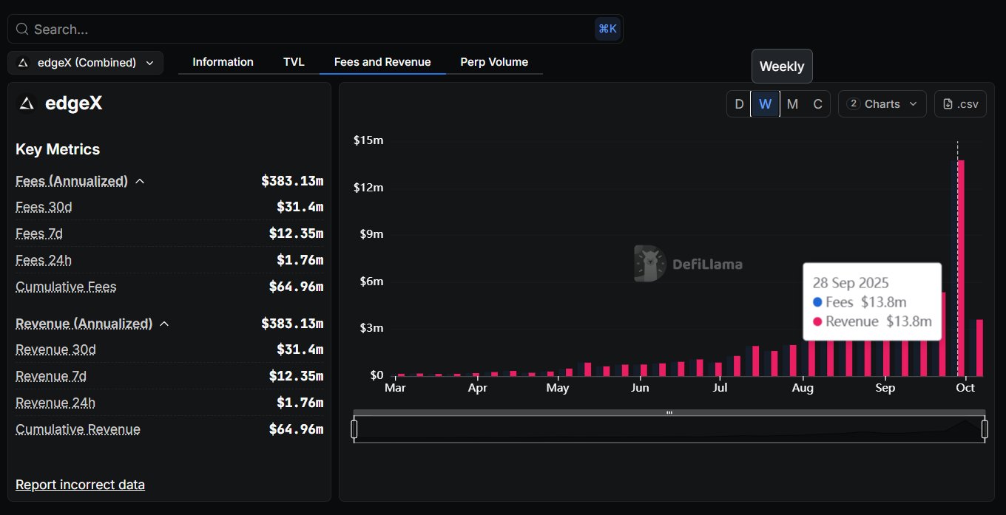Screen dimensions: 1006x515
Task: Switch to Monthly view with the M button
Action: click(x=791, y=103)
